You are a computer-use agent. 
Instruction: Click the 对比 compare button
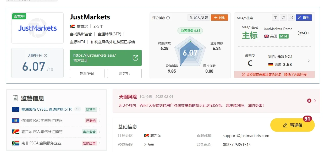coord(219,18)
